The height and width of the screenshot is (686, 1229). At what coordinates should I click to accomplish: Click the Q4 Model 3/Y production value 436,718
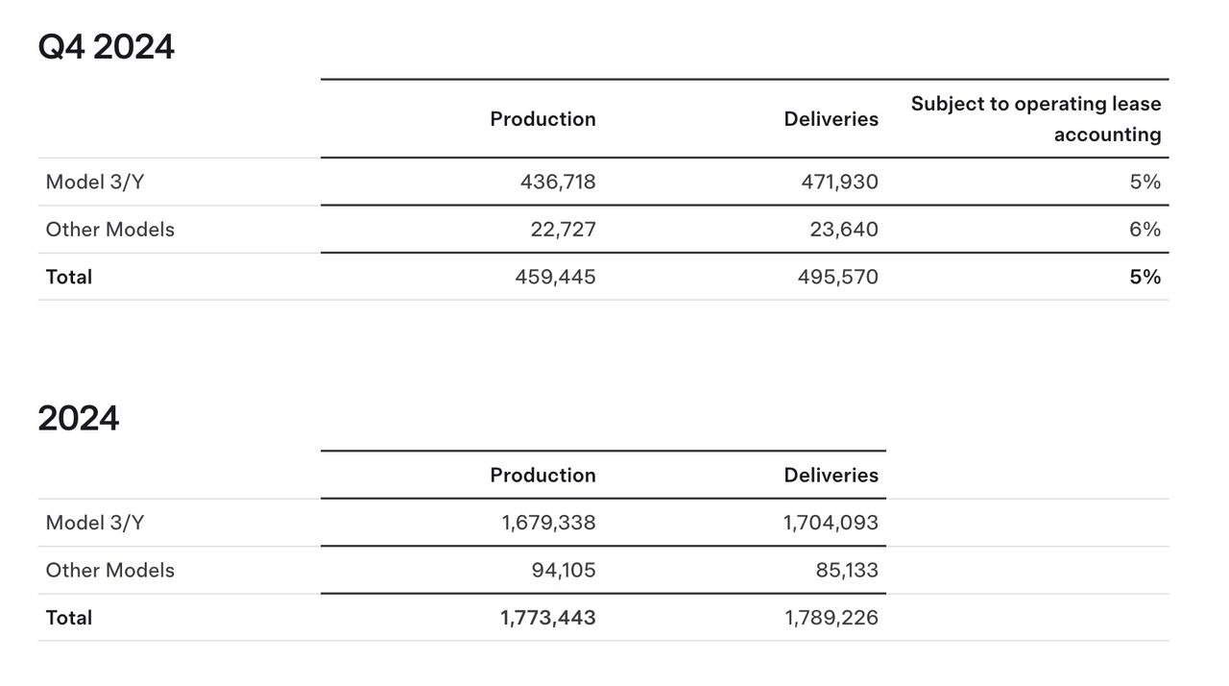(x=558, y=182)
